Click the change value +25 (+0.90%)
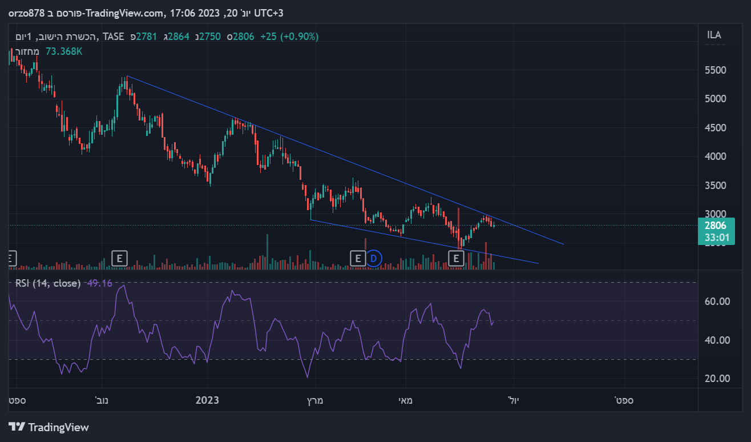The width and height of the screenshot is (751, 442). pyautogui.click(x=289, y=37)
